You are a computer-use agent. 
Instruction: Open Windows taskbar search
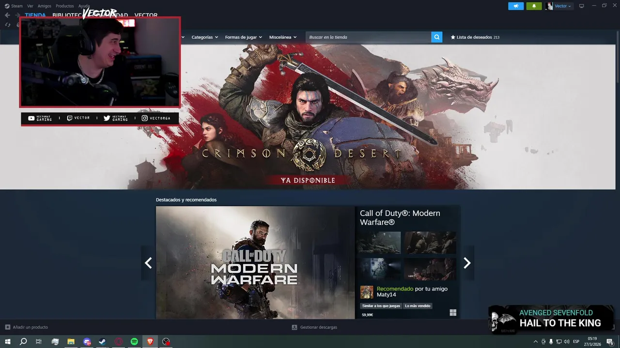23,342
